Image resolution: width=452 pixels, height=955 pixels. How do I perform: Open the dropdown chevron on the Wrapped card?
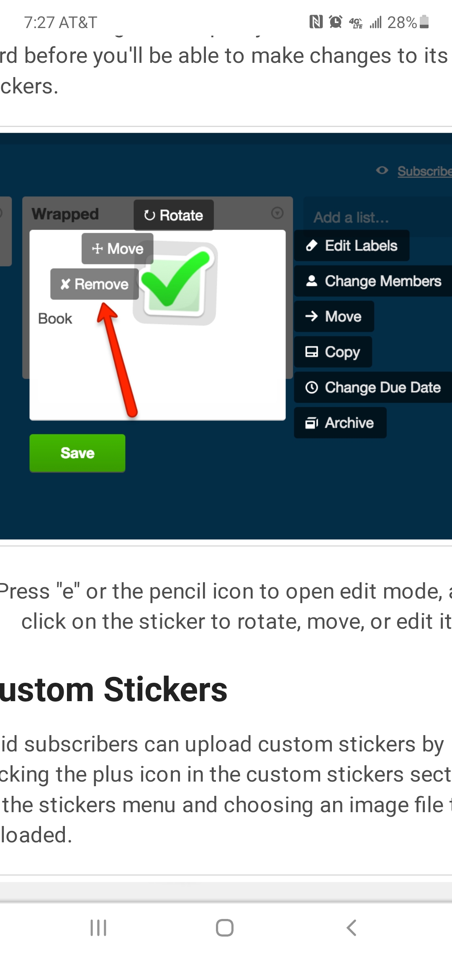[277, 213]
